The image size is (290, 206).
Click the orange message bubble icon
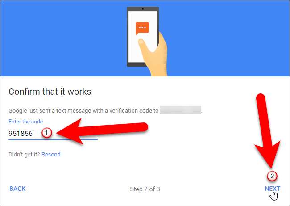[142, 28]
